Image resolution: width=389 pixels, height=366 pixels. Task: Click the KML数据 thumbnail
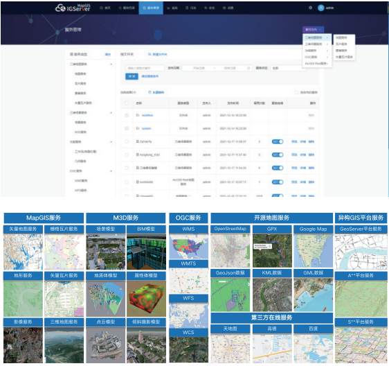pyautogui.click(x=272, y=295)
